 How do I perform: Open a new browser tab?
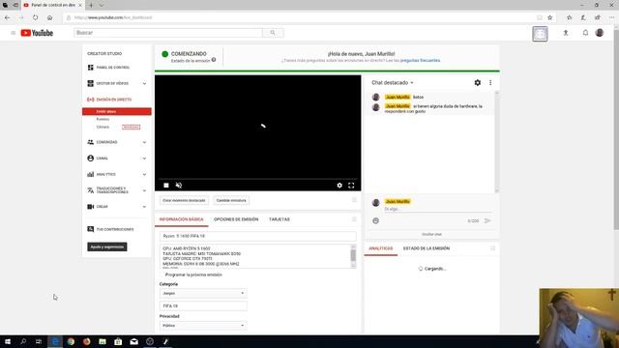(91, 5)
